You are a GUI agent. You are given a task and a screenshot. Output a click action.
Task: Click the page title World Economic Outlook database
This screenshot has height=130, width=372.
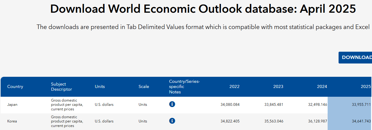coord(203,9)
